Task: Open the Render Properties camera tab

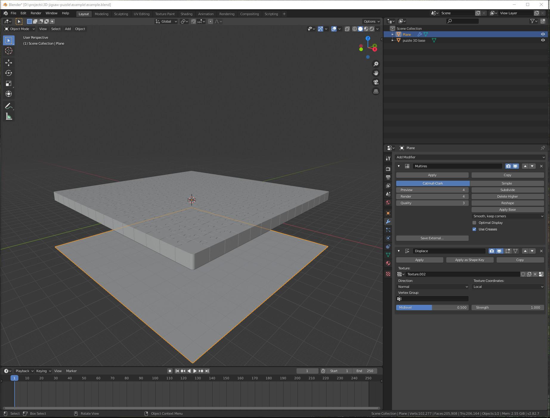Action: pos(388,168)
